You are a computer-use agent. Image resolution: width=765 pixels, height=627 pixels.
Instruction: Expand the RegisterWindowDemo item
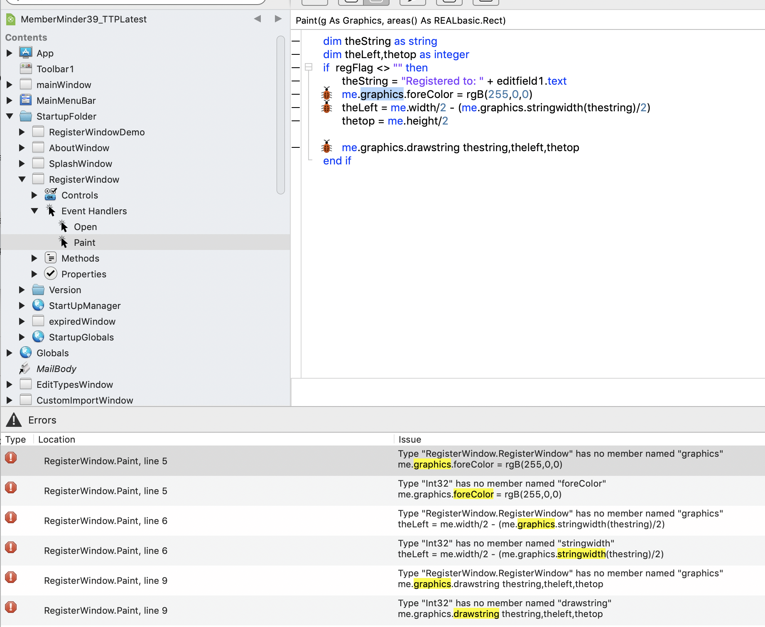pyautogui.click(x=22, y=132)
